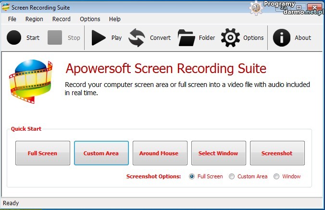Viewport: 325px width, 210px height.
Task: Select the Window screenshot radio option
Action: point(276,176)
